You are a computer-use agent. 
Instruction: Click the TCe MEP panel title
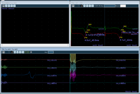click(10, 49)
